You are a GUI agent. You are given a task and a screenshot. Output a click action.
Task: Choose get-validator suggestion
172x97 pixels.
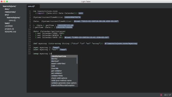click(x=64, y=71)
